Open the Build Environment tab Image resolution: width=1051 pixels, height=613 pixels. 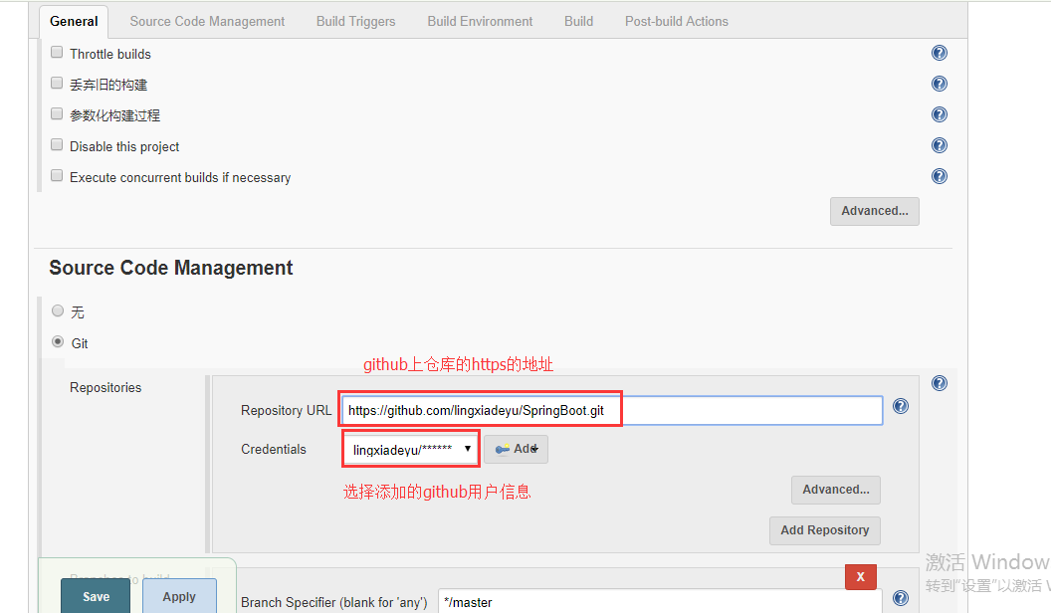480,22
